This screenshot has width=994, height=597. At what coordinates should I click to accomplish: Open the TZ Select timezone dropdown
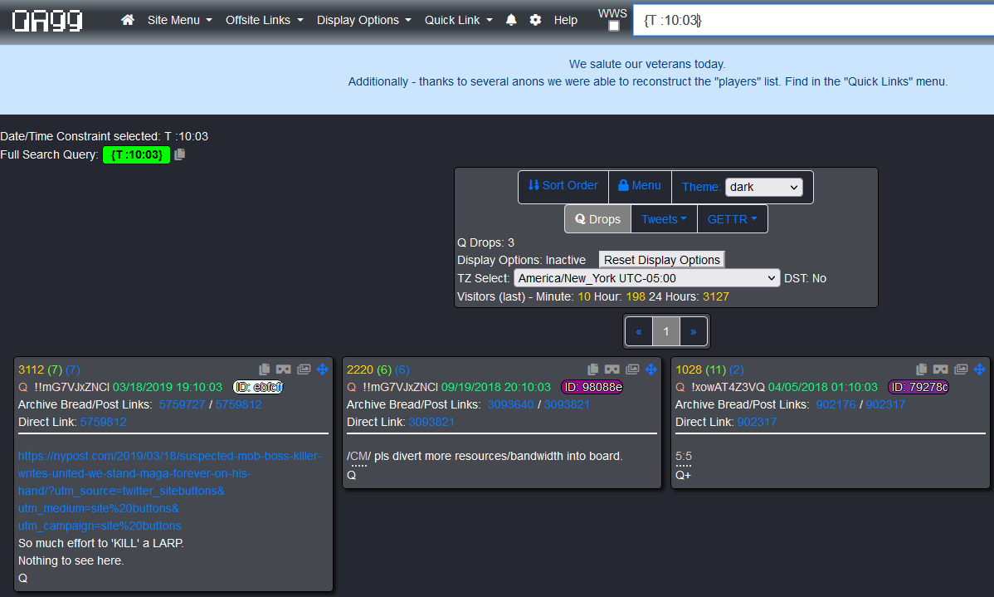click(646, 278)
